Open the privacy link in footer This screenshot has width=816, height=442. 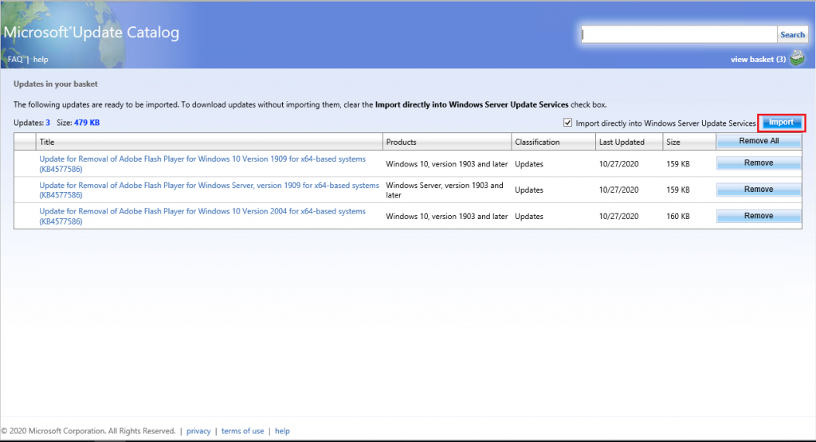(198, 431)
